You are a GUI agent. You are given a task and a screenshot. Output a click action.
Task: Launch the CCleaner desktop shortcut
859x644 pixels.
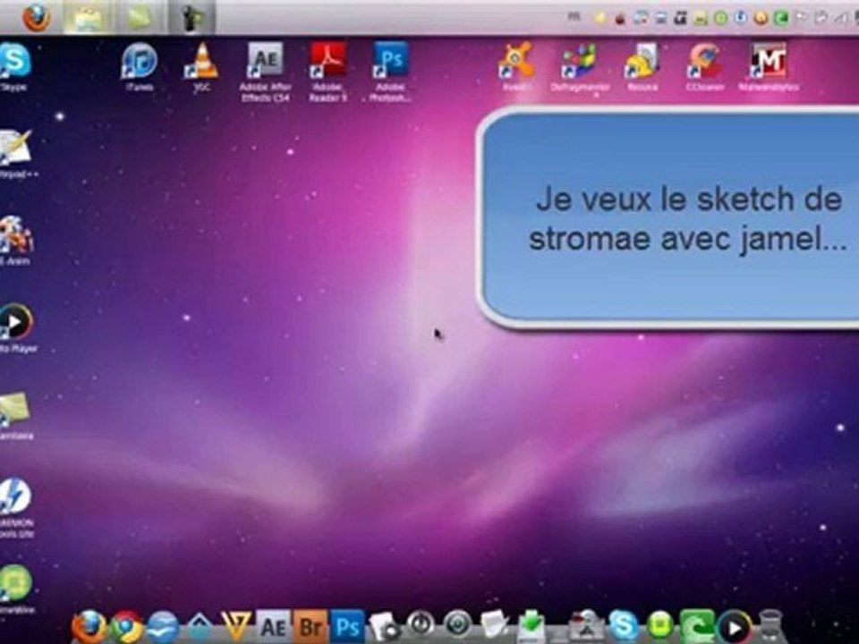click(705, 66)
